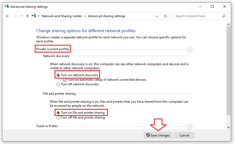Click the search magnifier icon
Image resolution: width=234 pixels, height=144 pixels.
tap(224, 16)
